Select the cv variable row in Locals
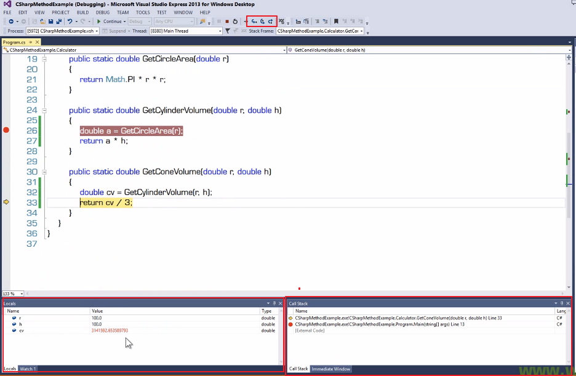576x376 pixels. point(140,330)
